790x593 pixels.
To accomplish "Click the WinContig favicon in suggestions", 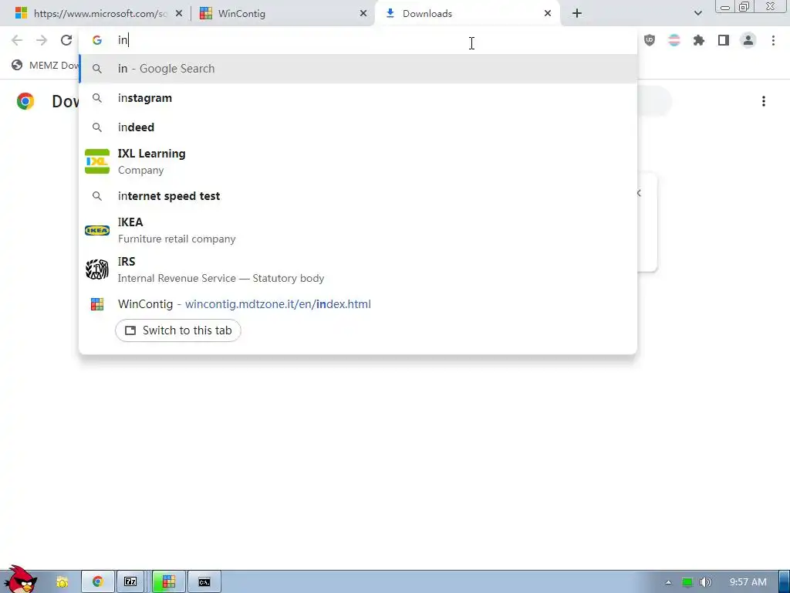I will coord(97,304).
